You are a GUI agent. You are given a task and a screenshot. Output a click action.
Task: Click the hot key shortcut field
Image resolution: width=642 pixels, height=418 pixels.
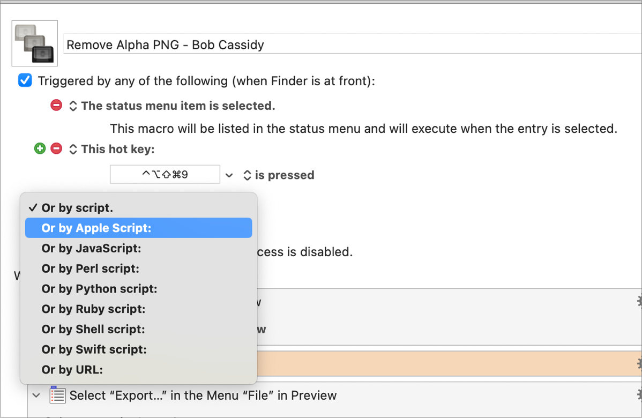(x=165, y=175)
